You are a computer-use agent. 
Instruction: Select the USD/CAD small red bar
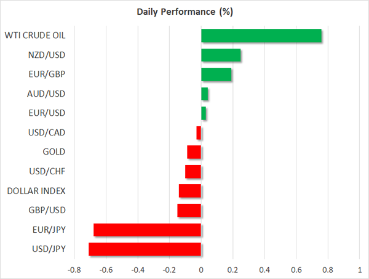199,133
